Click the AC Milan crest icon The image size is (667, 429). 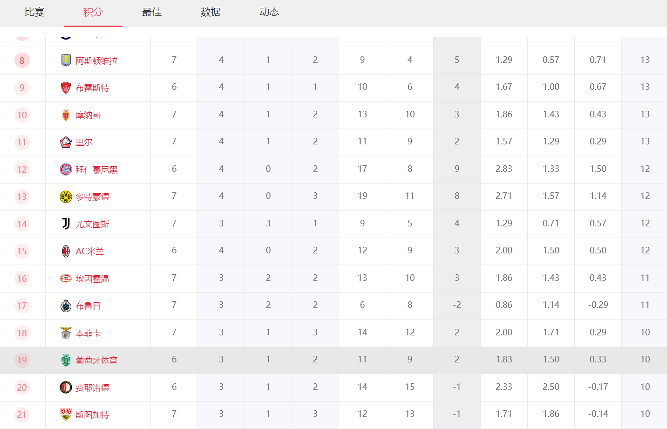coord(66,251)
